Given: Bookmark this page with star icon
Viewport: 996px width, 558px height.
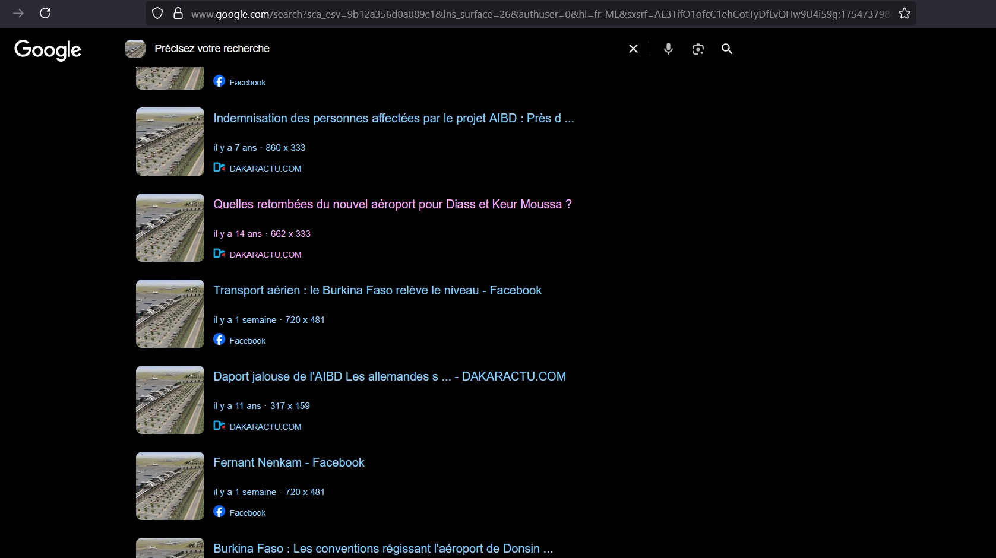Looking at the screenshot, I should point(904,13).
